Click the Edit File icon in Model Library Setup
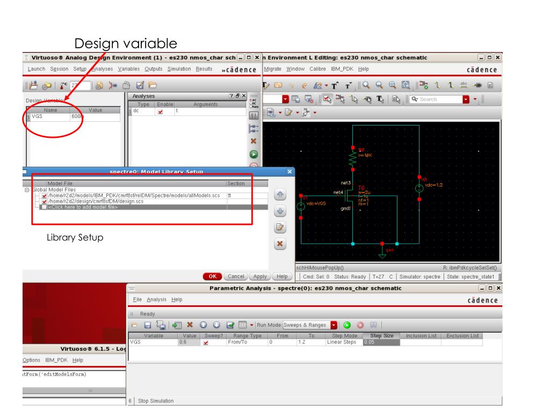 click(x=280, y=227)
